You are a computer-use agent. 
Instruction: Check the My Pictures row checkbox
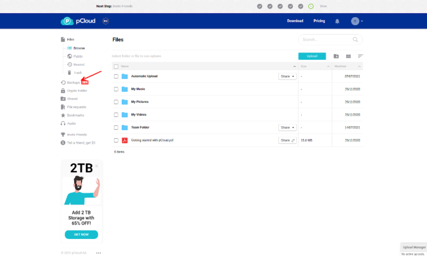(116, 102)
